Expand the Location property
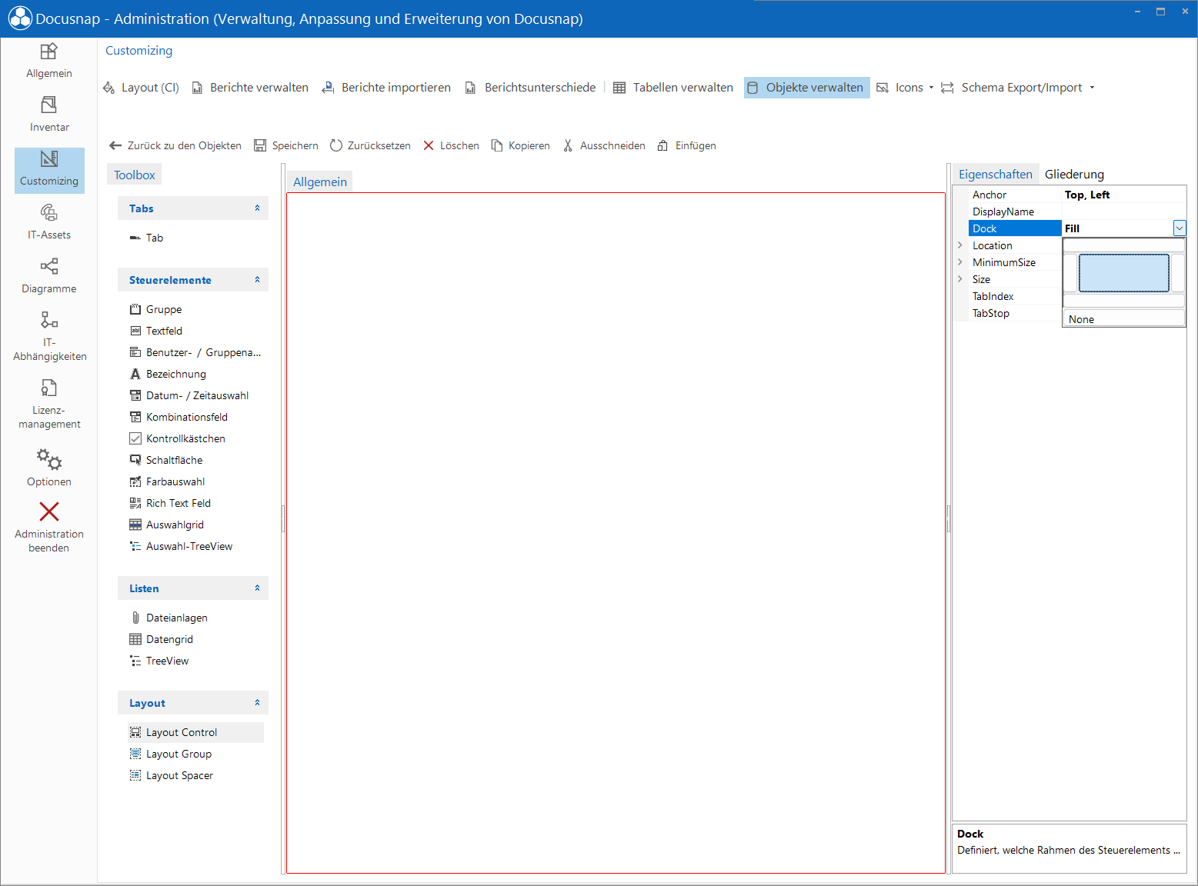The width and height of the screenshot is (1198, 886). pyautogui.click(x=960, y=245)
